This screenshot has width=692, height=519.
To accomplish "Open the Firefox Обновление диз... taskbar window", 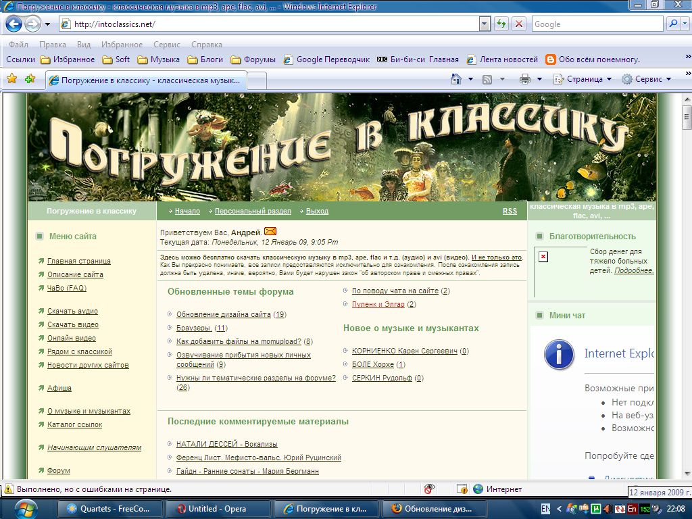I will (x=434, y=509).
